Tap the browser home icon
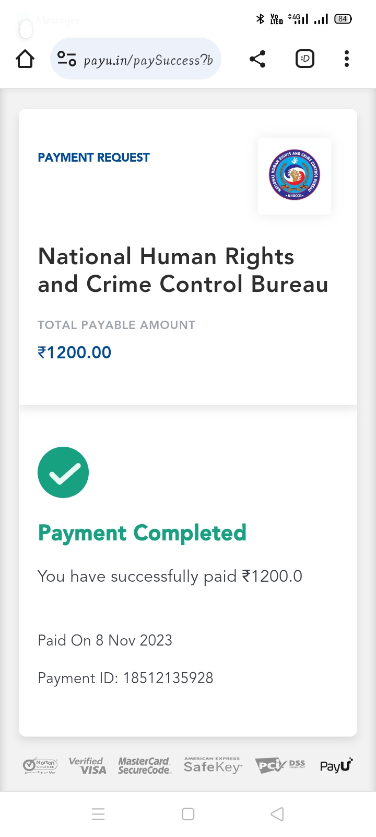This screenshot has width=376, height=837. [x=25, y=59]
